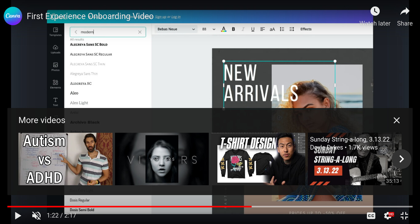The width and height of the screenshot is (420, 224).
Task: Add video to Watch later
Action: point(375,17)
